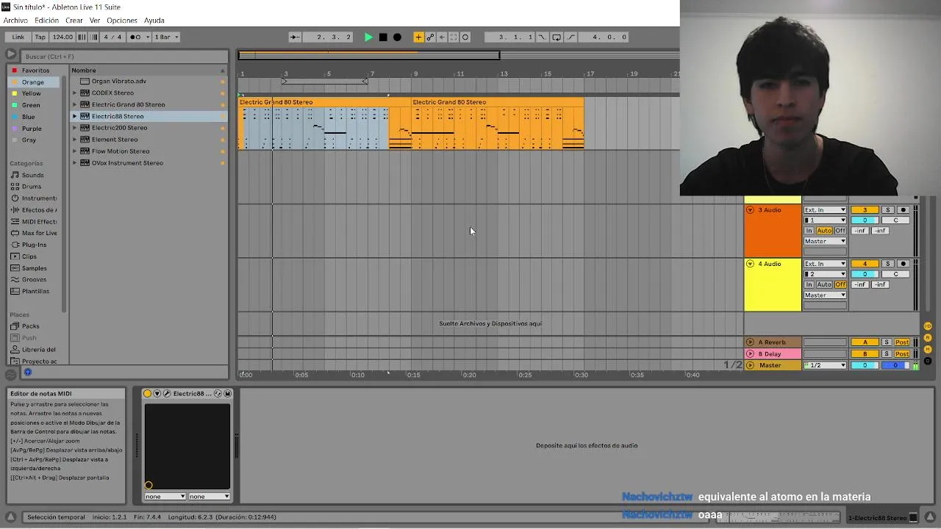The image size is (941, 529).
Task: Expand the Flow Motion Stereo item
Action: click(x=74, y=151)
